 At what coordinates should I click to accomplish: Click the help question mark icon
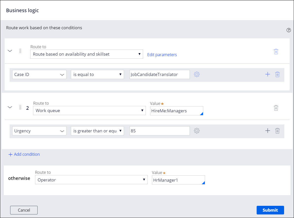[288, 30]
